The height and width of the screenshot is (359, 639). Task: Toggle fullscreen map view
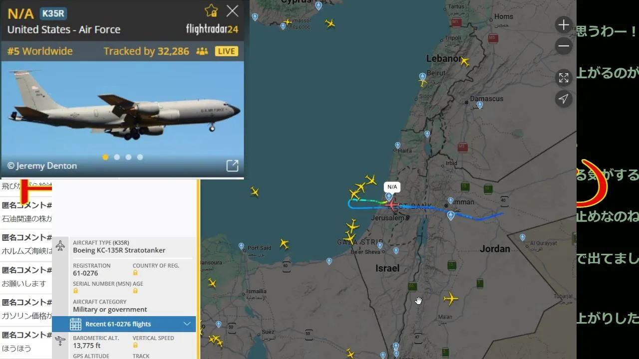(564, 78)
